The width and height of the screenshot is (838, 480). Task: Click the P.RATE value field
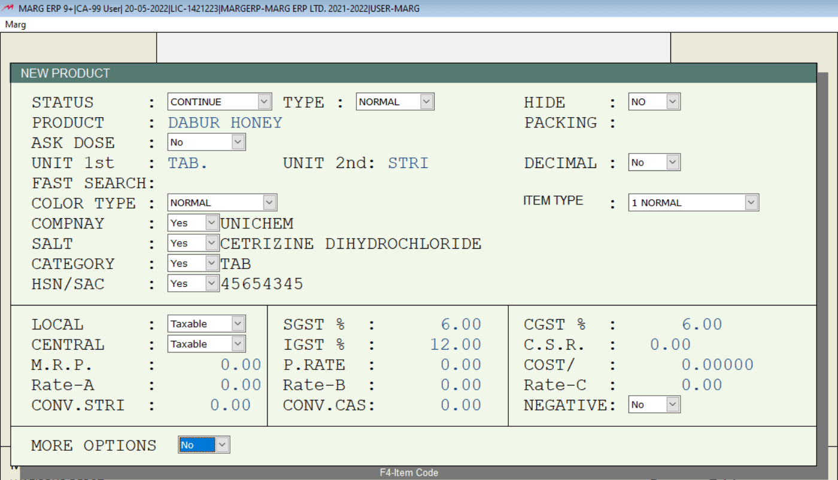point(461,365)
